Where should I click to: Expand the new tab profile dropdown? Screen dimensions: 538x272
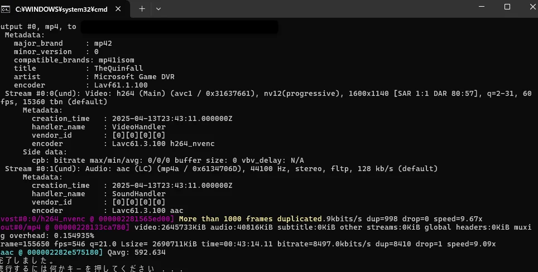[158, 9]
